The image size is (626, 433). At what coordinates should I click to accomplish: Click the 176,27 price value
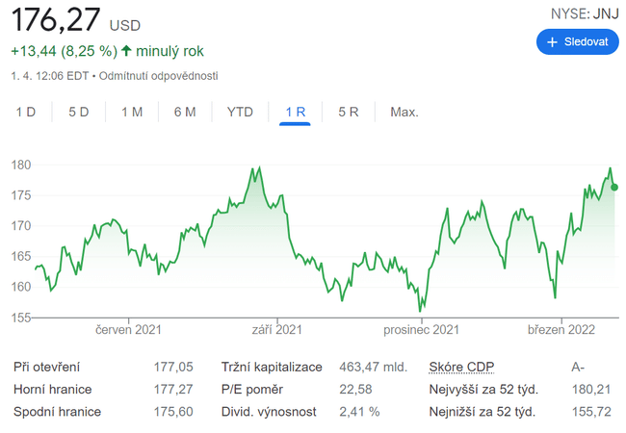coord(54,20)
